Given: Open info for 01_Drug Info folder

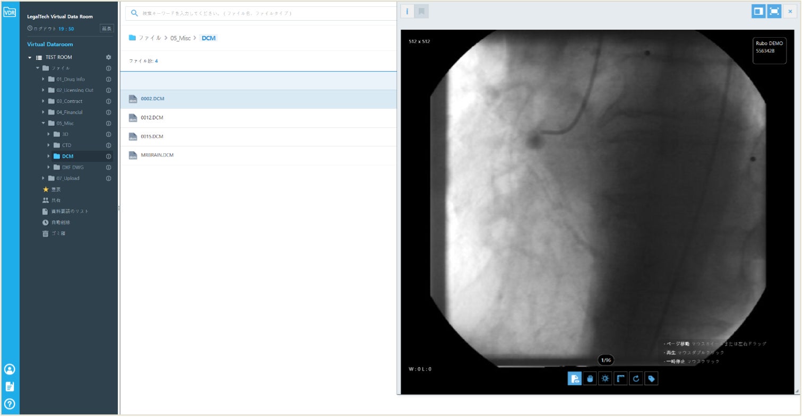Looking at the screenshot, I should (x=109, y=80).
